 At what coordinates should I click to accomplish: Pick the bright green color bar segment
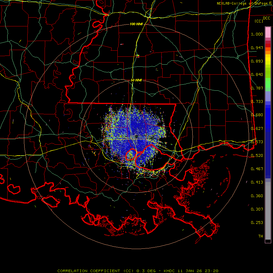[x=268, y=83]
